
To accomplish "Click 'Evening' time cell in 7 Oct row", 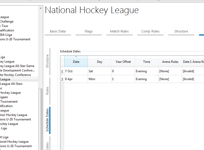I will point(147,71).
